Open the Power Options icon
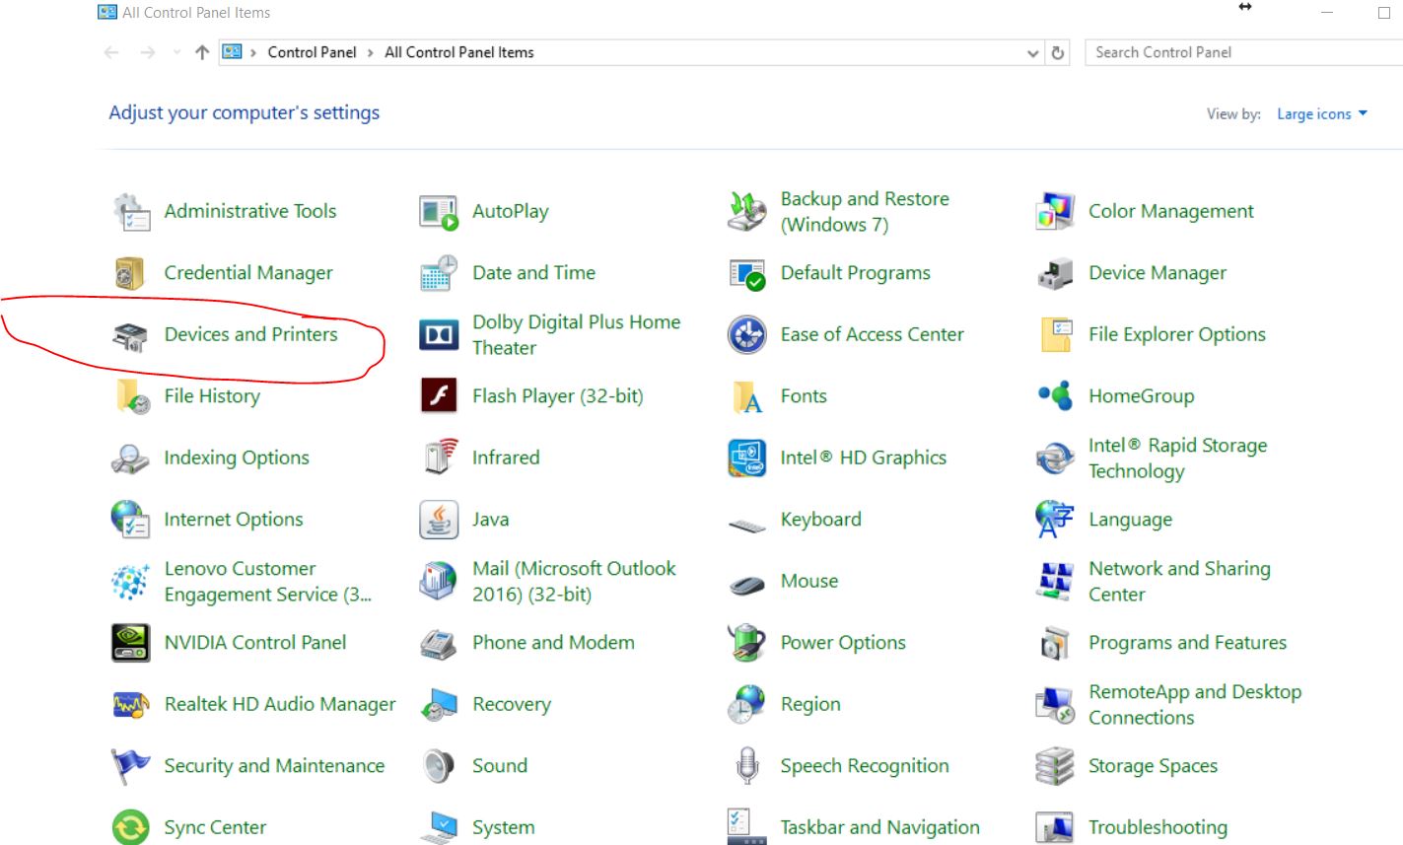This screenshot has width=1403, height=845. tap(746, 643)
